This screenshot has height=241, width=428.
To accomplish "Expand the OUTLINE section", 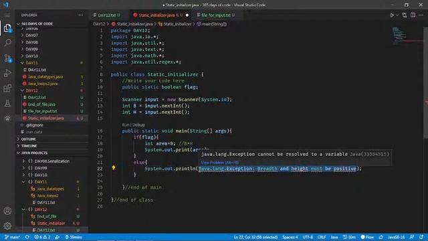I will coord(28,139).
